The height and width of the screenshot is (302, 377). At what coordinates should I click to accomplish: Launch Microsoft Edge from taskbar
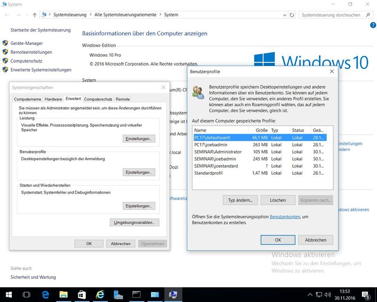point(45,294)
